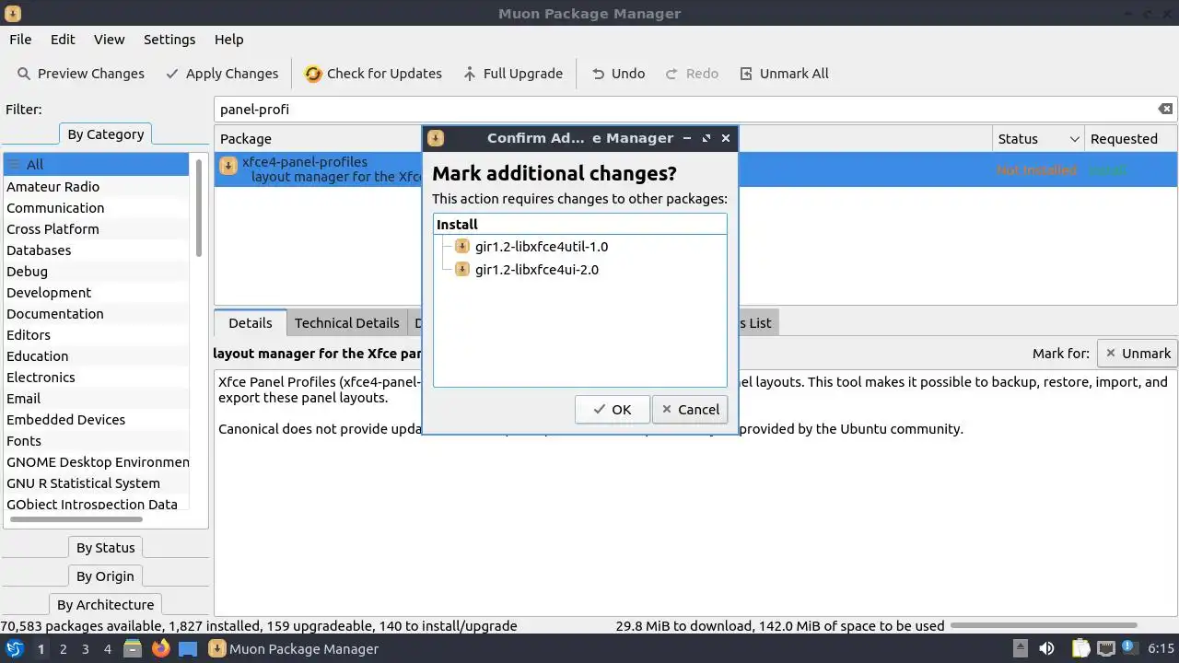
Task: Select the Email category
Action: point(97,399)
